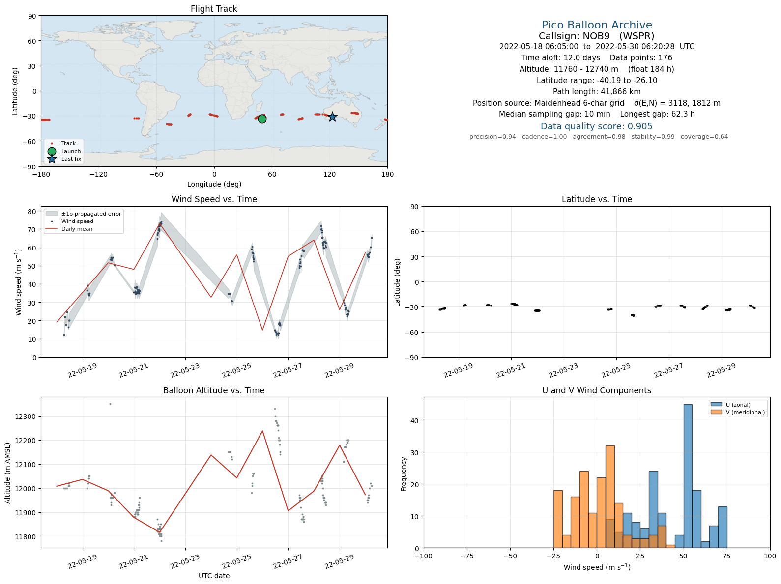Click the "coverage=0.64" metric text
The image size is (781, 584).
click(x=704, y=137)
